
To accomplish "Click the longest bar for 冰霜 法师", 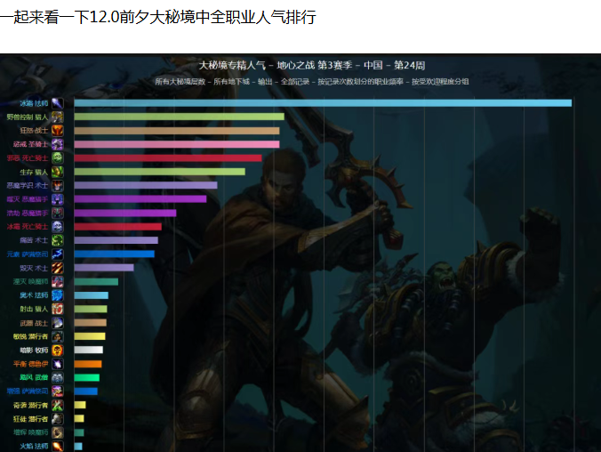I will [x=322, y=103].
